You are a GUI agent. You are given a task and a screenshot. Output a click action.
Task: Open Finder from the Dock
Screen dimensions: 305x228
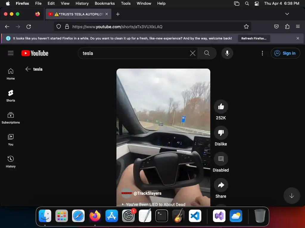click(45, 216)
